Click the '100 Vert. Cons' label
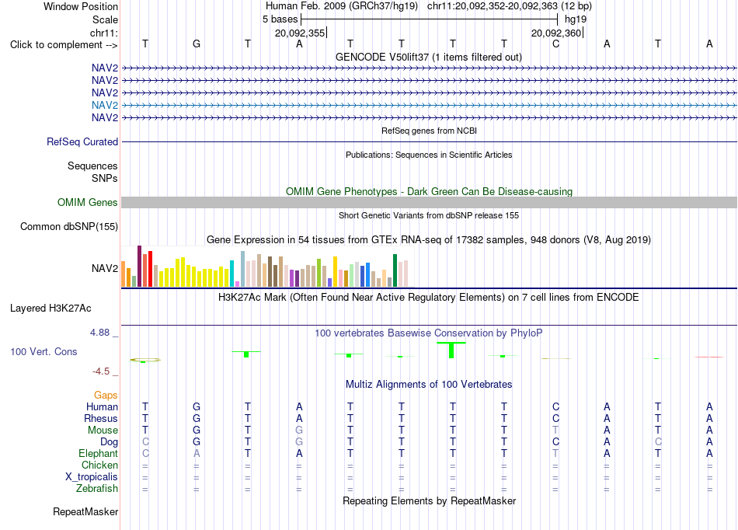The image size is (738, 530). [x=44, y=351]
